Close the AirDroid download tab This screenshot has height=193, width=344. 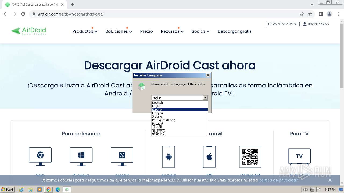(x=62, y=5)
